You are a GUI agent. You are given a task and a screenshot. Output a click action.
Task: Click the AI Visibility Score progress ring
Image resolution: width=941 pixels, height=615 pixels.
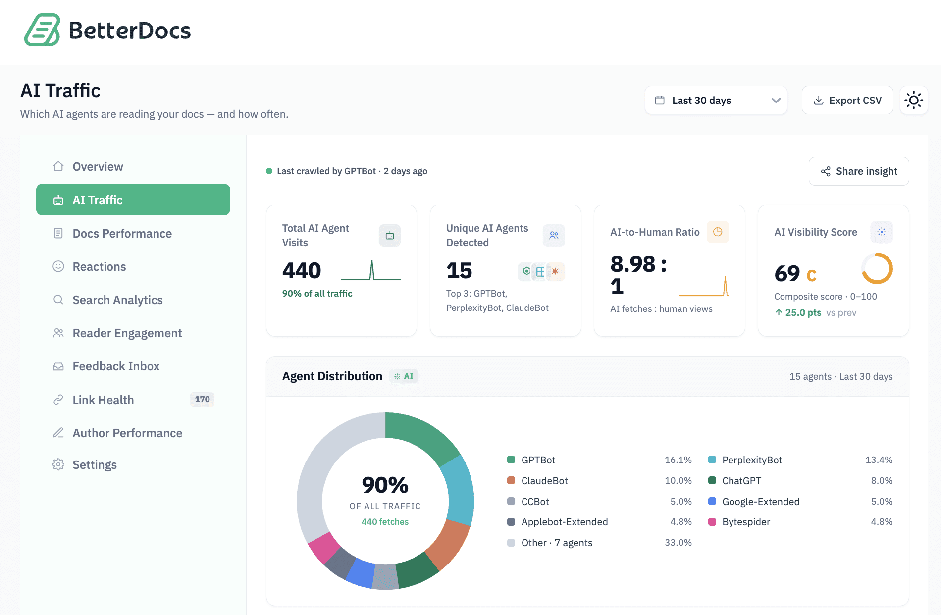877,268
